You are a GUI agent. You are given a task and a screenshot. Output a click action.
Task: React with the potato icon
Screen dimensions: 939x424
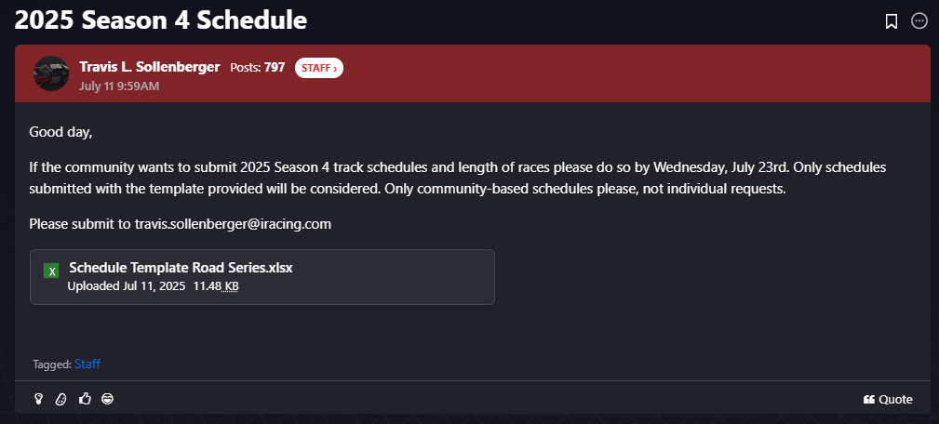(x=60, y=399)
